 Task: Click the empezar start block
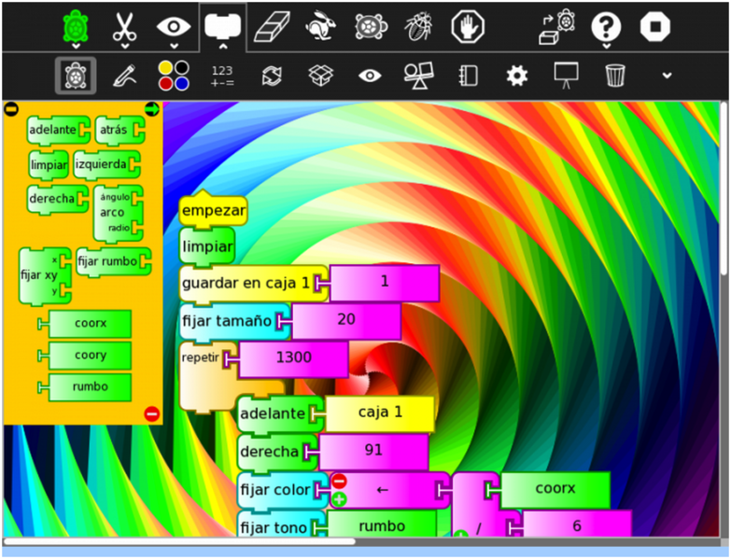point(213,210)
